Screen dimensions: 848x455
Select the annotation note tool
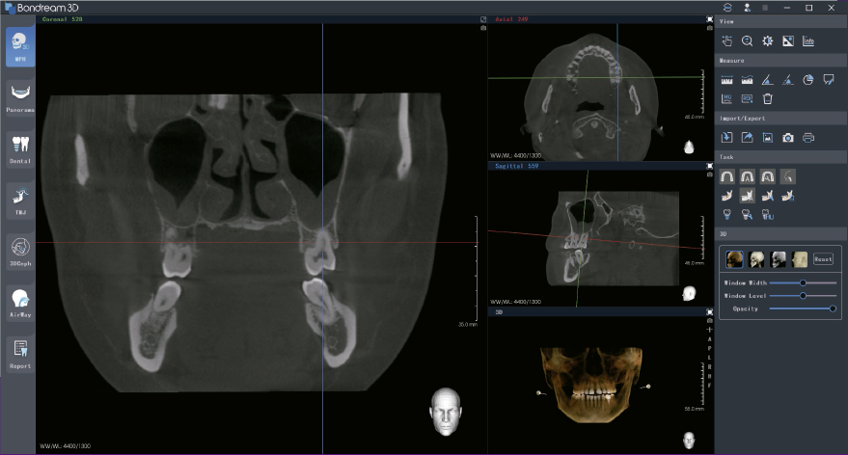point(829,80)
